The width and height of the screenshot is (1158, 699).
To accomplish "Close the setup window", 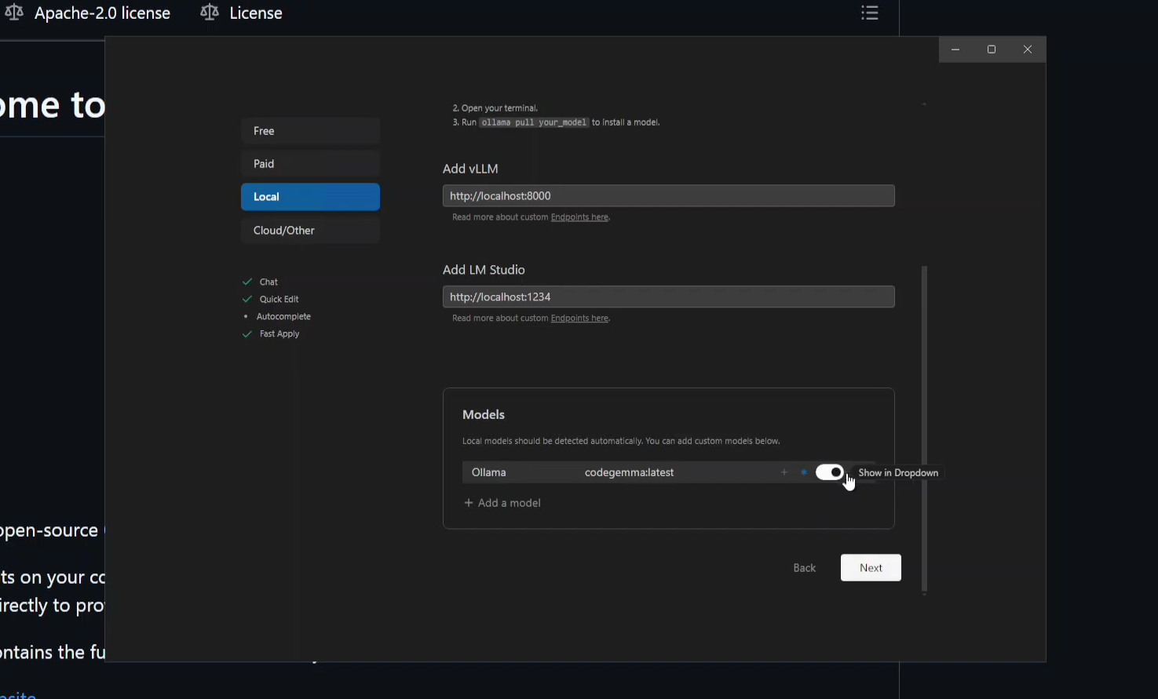I will coord(1028,49).
